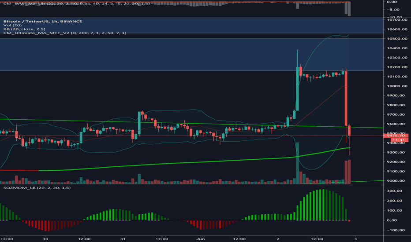The height and width of the screenshot is (242, 411).
Task: Click the 11:41 bar countdown label
Action: coord(399,140)
